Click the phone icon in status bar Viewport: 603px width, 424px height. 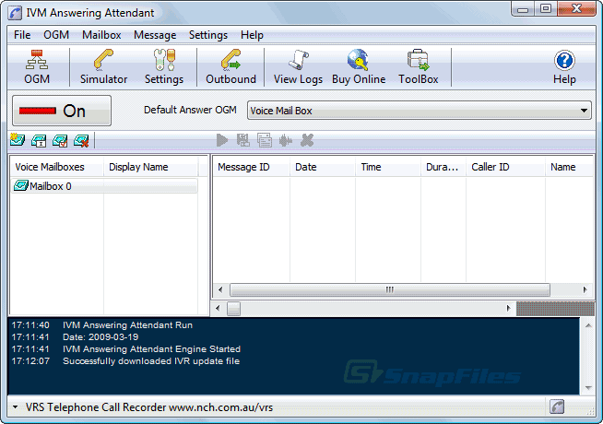pos(557,406)
